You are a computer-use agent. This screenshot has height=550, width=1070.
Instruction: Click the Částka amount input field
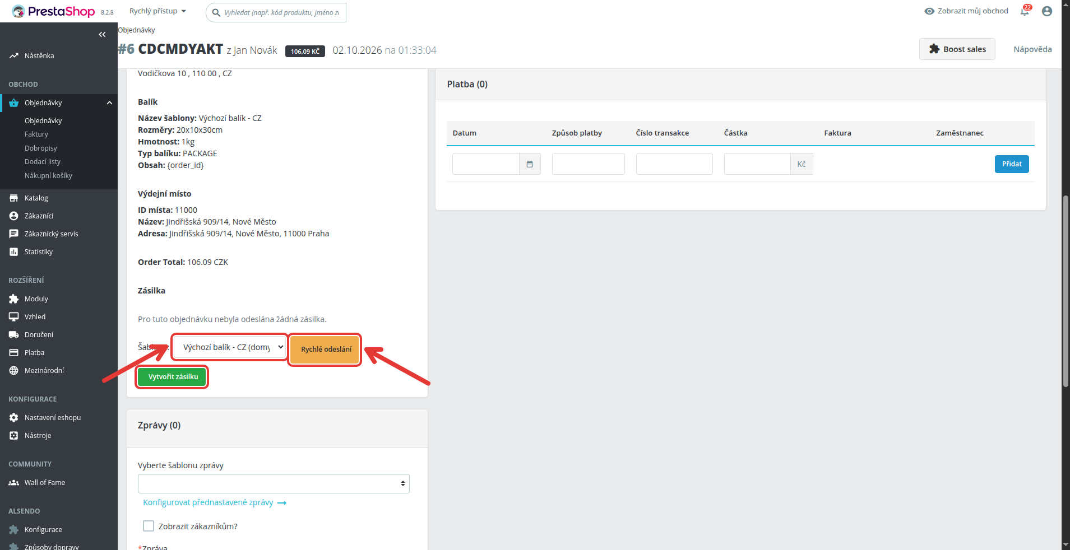(x=757, y=164)
